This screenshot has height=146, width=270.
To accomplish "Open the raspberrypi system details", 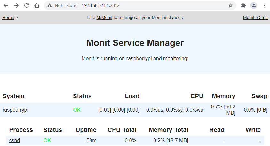I will (15, 110).
